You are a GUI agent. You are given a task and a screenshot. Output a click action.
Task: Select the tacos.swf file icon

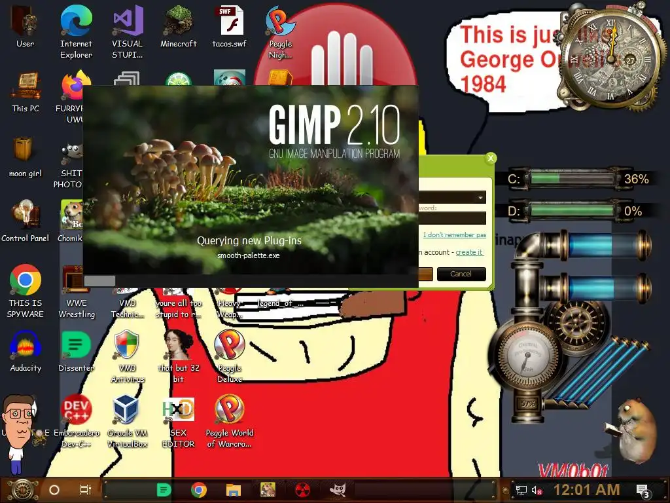[x=230, y=26]
